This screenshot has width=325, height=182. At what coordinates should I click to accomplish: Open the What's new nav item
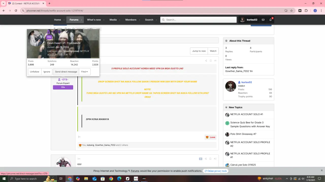point(94,20)
